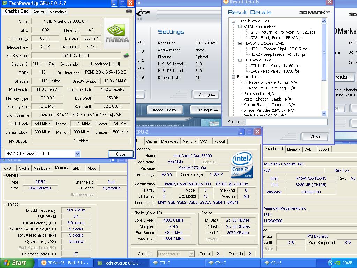The width and height of the screenshot is (357, 268).
Task: Switch to 3DMark06 Basic Edition taskbar item
Action: [65, 263]
